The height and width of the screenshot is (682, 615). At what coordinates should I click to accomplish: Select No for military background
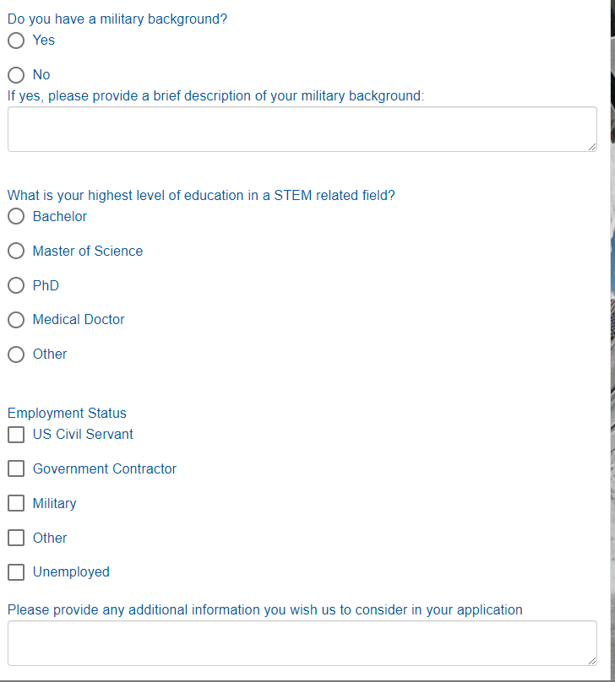(16, 75)
